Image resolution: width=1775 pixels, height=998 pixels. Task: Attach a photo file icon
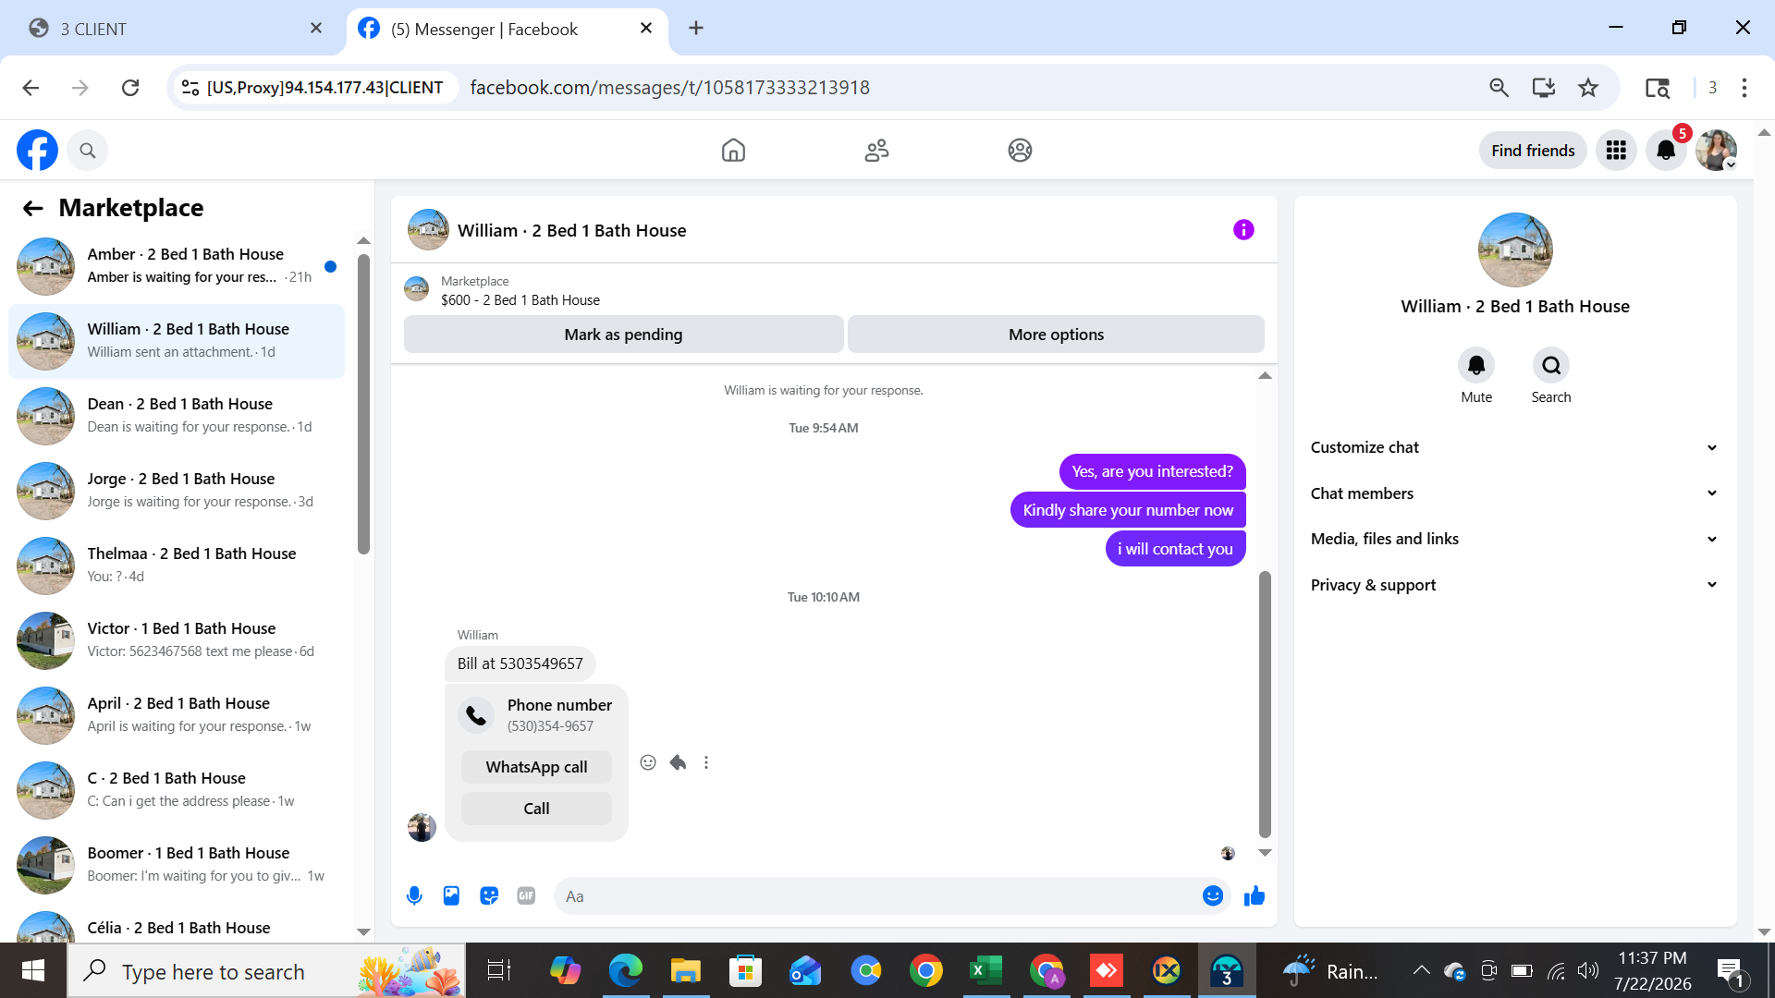coord(451,895)
